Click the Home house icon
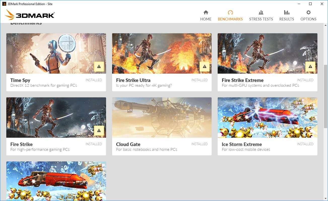The width and height of the screenshot is (328, 201). (206, 12)
